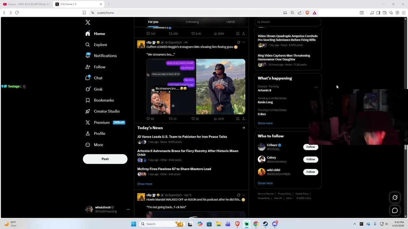
Task: Open the Follow page in the sidebar
Action: pyautogui.click(x=95, y=67)
